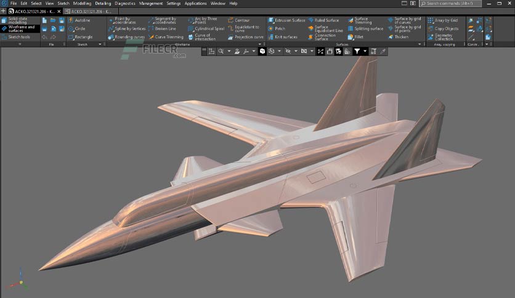Viewport: 515px width, 298px height.
Task: Open the zoom options dropdown arrow
Action: [x=229, y=51]
